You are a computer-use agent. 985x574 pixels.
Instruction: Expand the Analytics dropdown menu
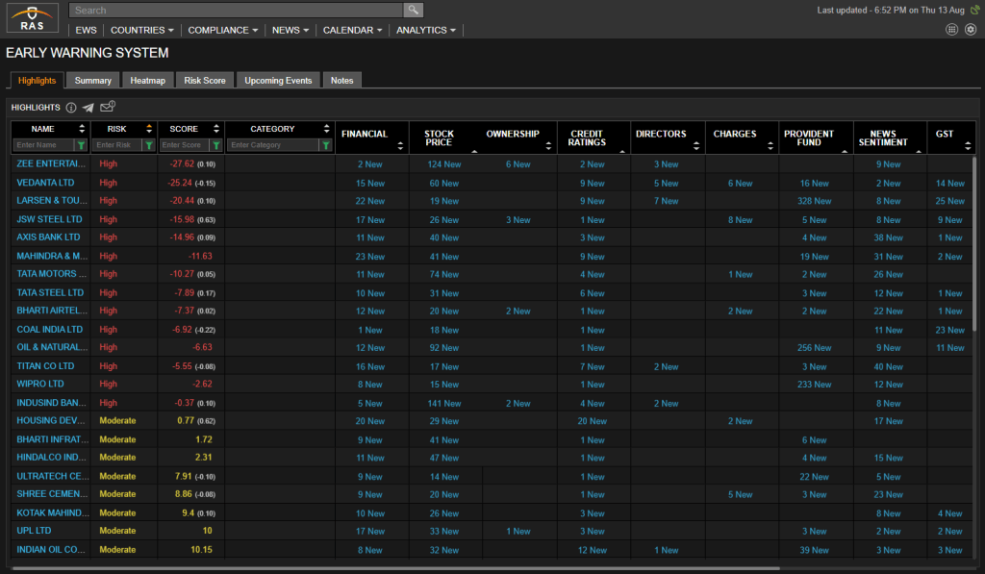pos(426,30)
